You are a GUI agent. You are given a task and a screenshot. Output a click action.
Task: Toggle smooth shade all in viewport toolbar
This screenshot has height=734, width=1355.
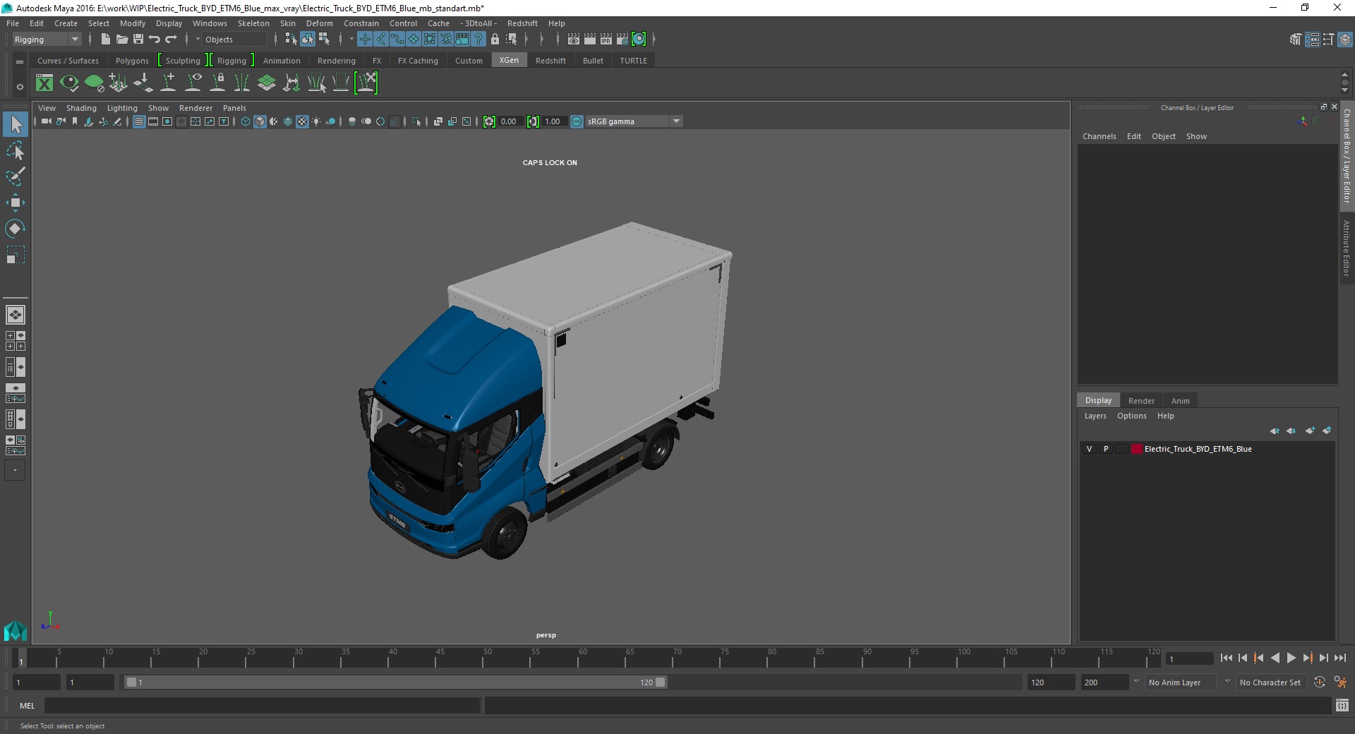point(260,121)
